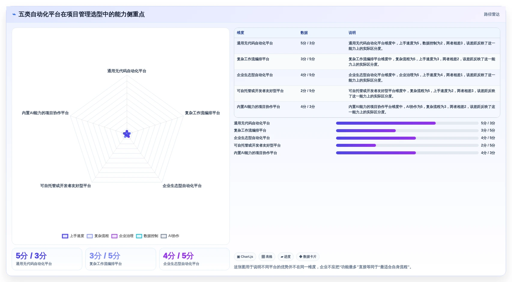Screen dimensions: 512x282
Task: Toggle the 数据控制 legend swatch
Action: pyautogui.click(x=139, y=236)
